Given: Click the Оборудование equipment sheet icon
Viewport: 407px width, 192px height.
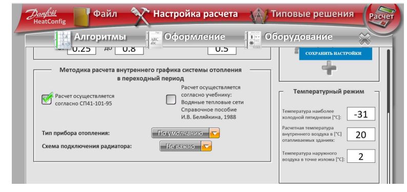Looking at the screenshot, I should point(253,40).
